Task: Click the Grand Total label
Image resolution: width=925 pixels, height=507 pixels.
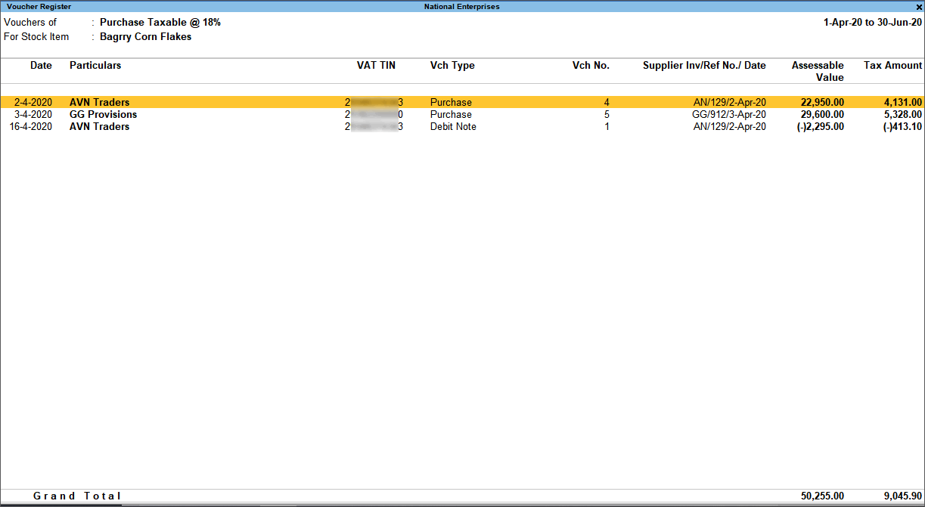Action: (77, 496)
